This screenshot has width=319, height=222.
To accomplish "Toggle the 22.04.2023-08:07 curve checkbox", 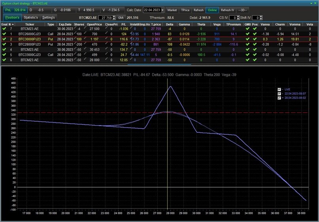I will pyautogui.click(x=279, y=93).
